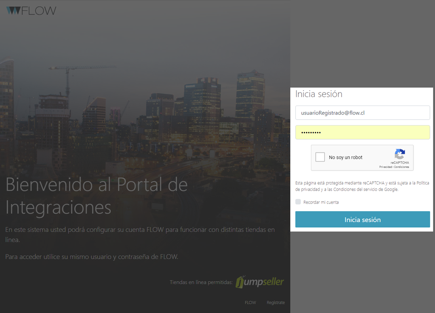
Task: Click the "Esta página está protegida mediante reCAPTCHA" notice
Action: coord(362,186)
